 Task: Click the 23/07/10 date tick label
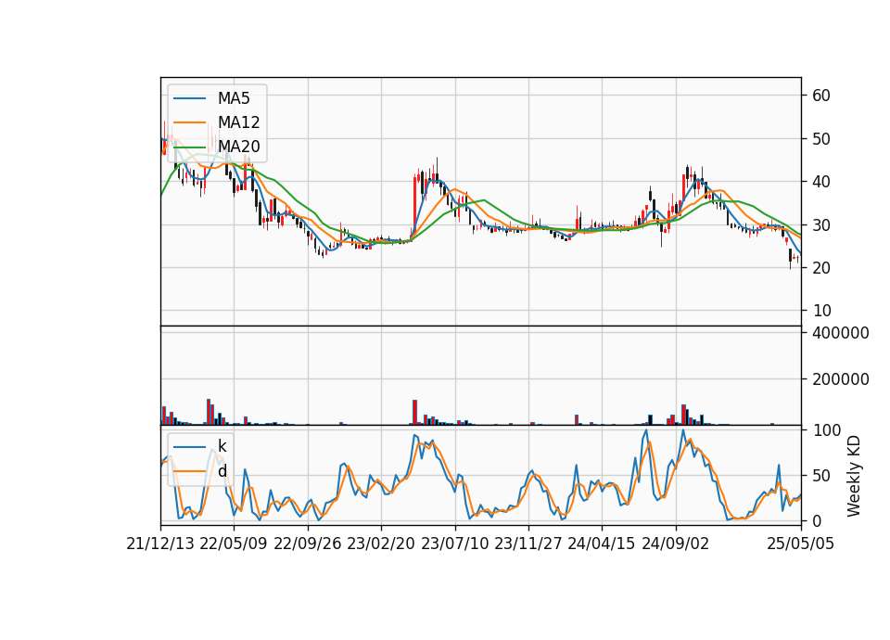[454, 544]
